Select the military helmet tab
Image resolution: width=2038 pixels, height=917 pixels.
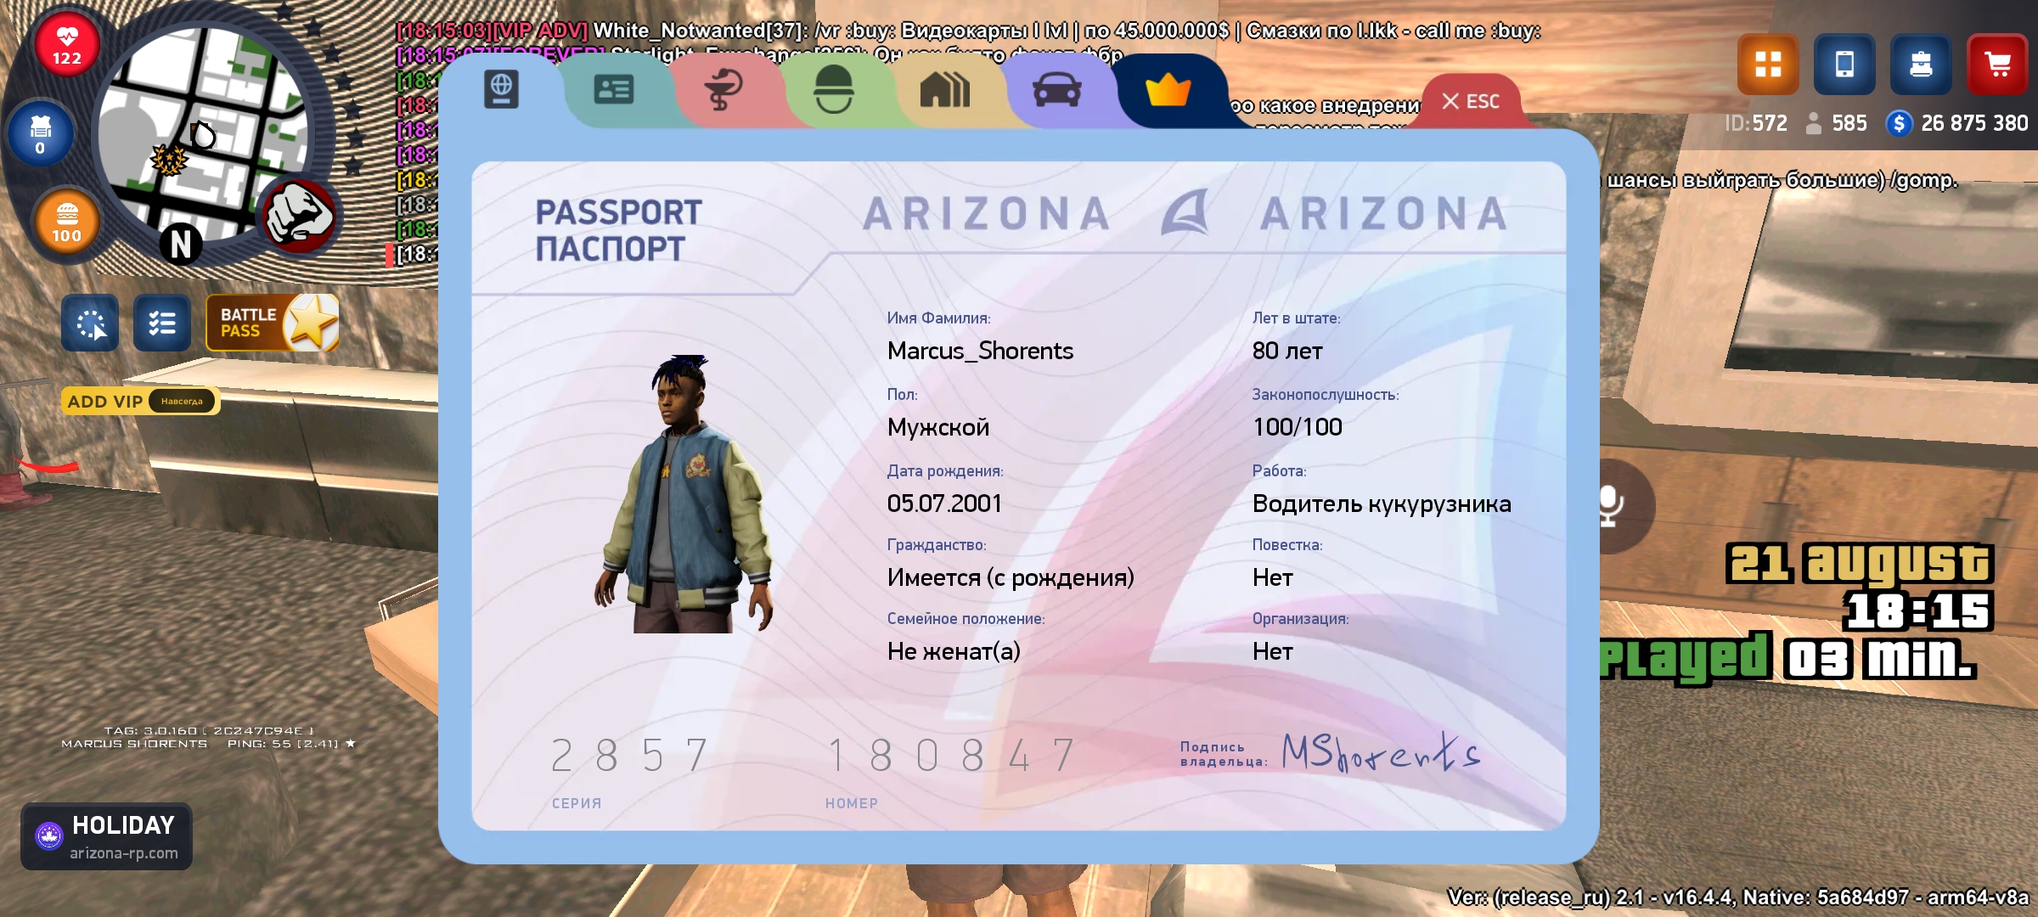(834, 89)
